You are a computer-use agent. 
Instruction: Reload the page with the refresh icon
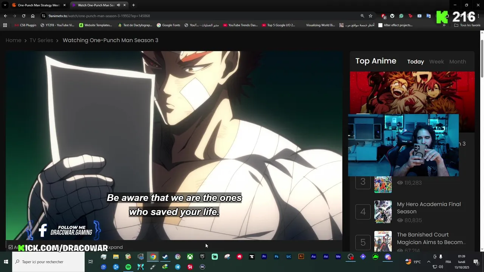pos(23,16)
